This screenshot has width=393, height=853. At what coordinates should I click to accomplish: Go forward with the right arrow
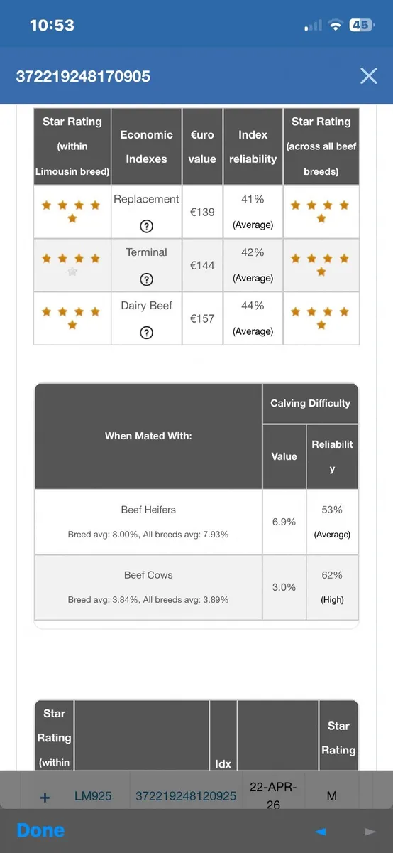[370, 831]
